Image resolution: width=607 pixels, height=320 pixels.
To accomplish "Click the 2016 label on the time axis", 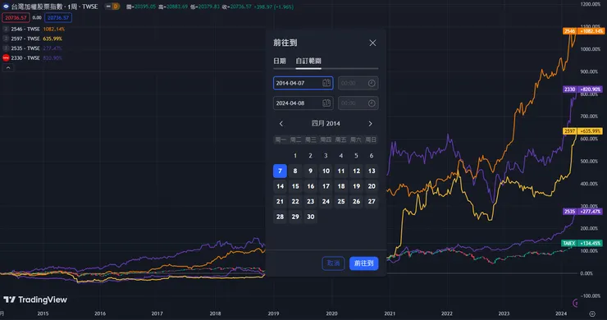I will pyautogui.click(x=100, y=313).
